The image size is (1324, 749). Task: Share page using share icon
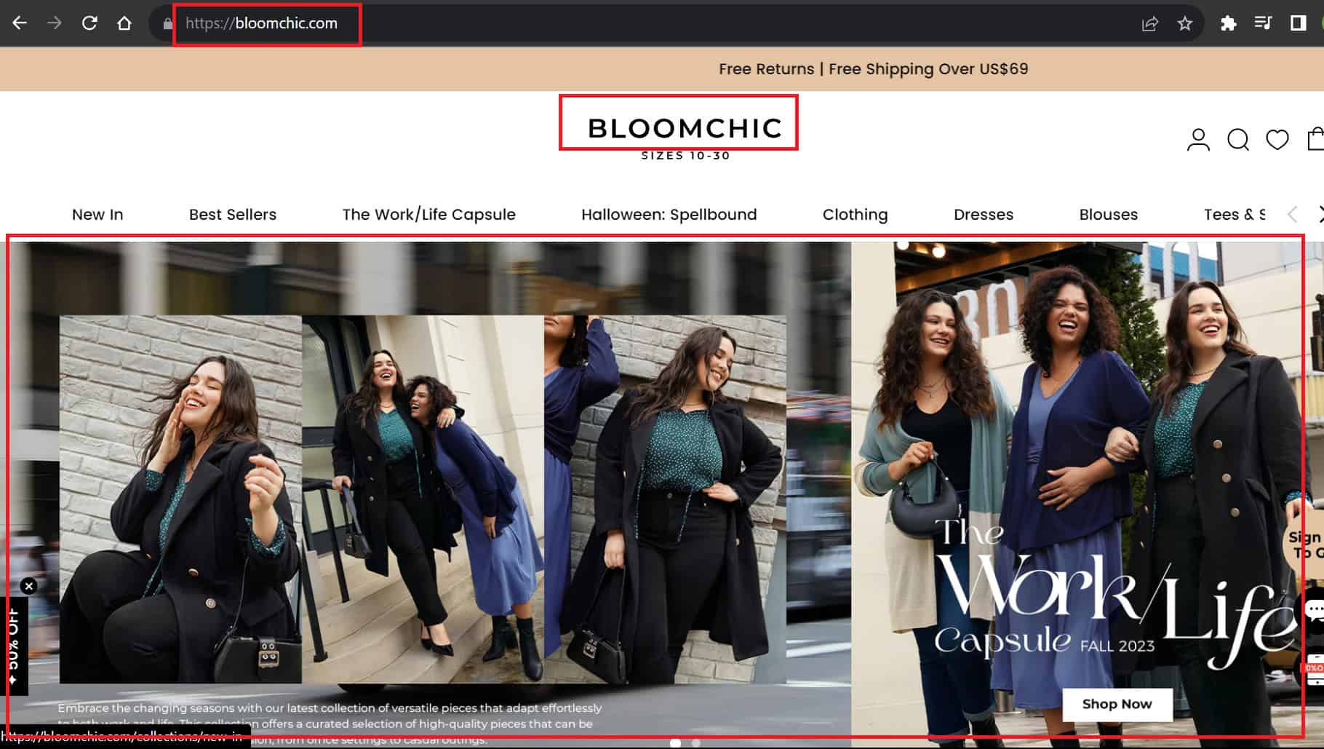click(1150, 23)
